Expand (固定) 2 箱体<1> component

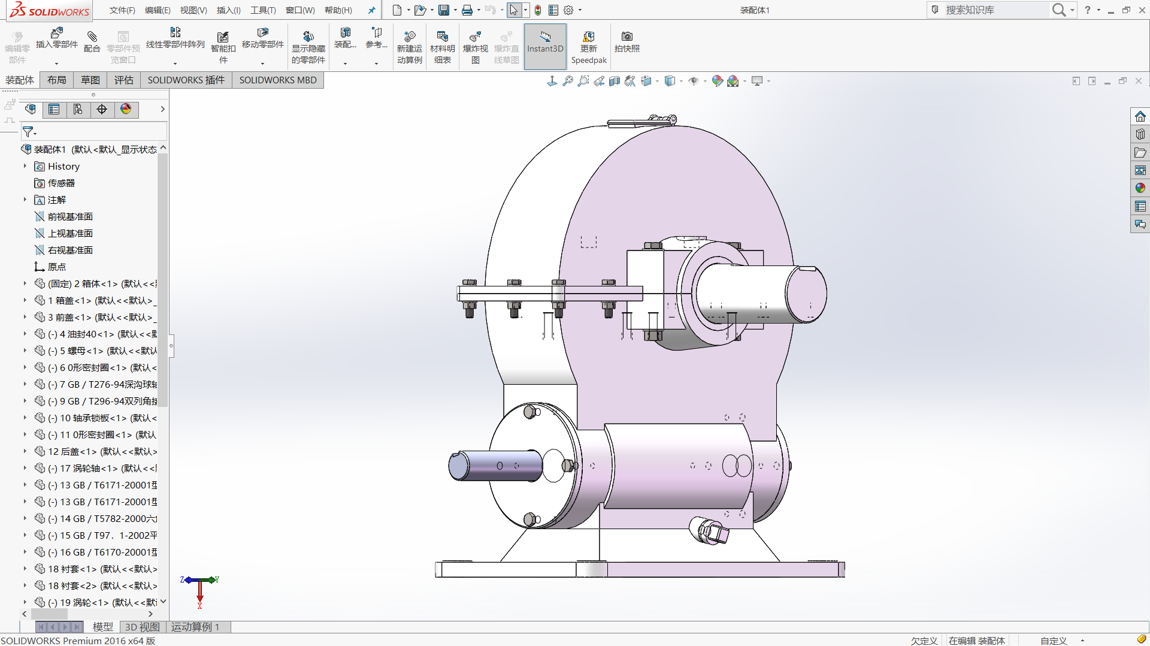point(25,283)
